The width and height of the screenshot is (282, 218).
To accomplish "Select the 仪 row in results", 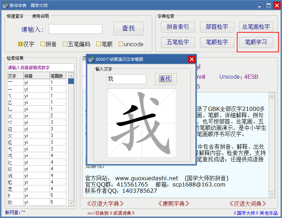I will coord(37,202).
